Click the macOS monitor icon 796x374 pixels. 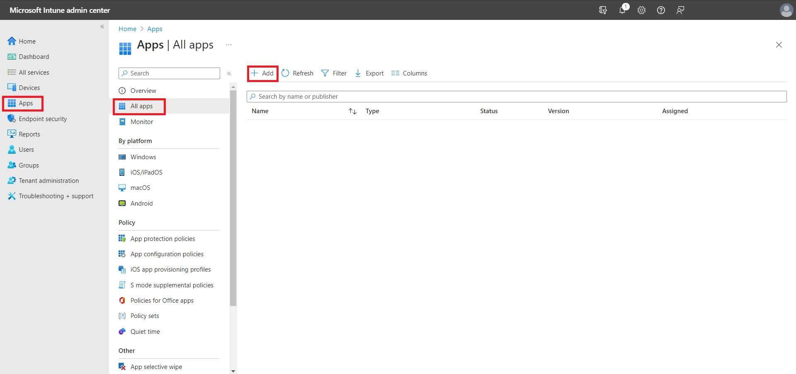[122, 188]
